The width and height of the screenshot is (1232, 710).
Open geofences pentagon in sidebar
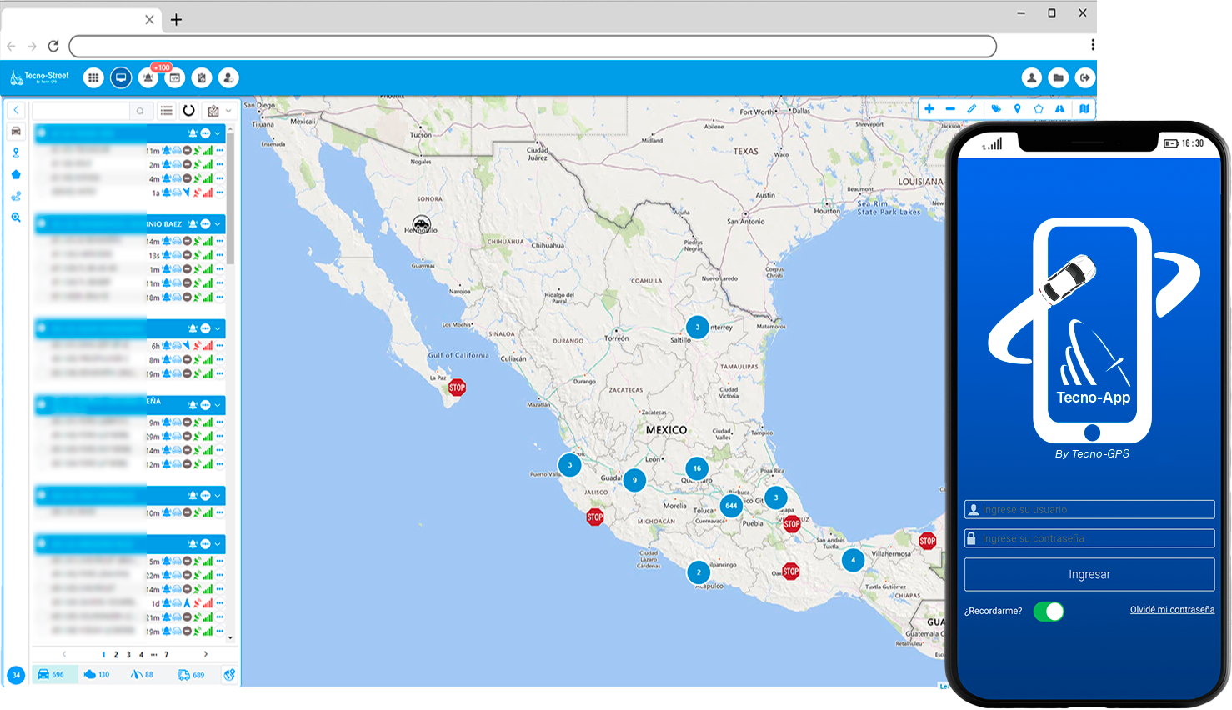16,174
